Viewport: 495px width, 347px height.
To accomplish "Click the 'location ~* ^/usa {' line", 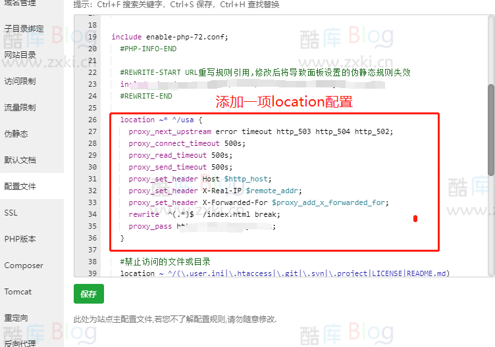I will [161, 120].
